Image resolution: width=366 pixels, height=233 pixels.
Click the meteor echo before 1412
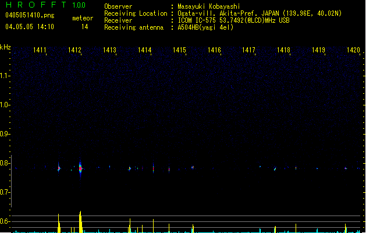click(59, 168)
